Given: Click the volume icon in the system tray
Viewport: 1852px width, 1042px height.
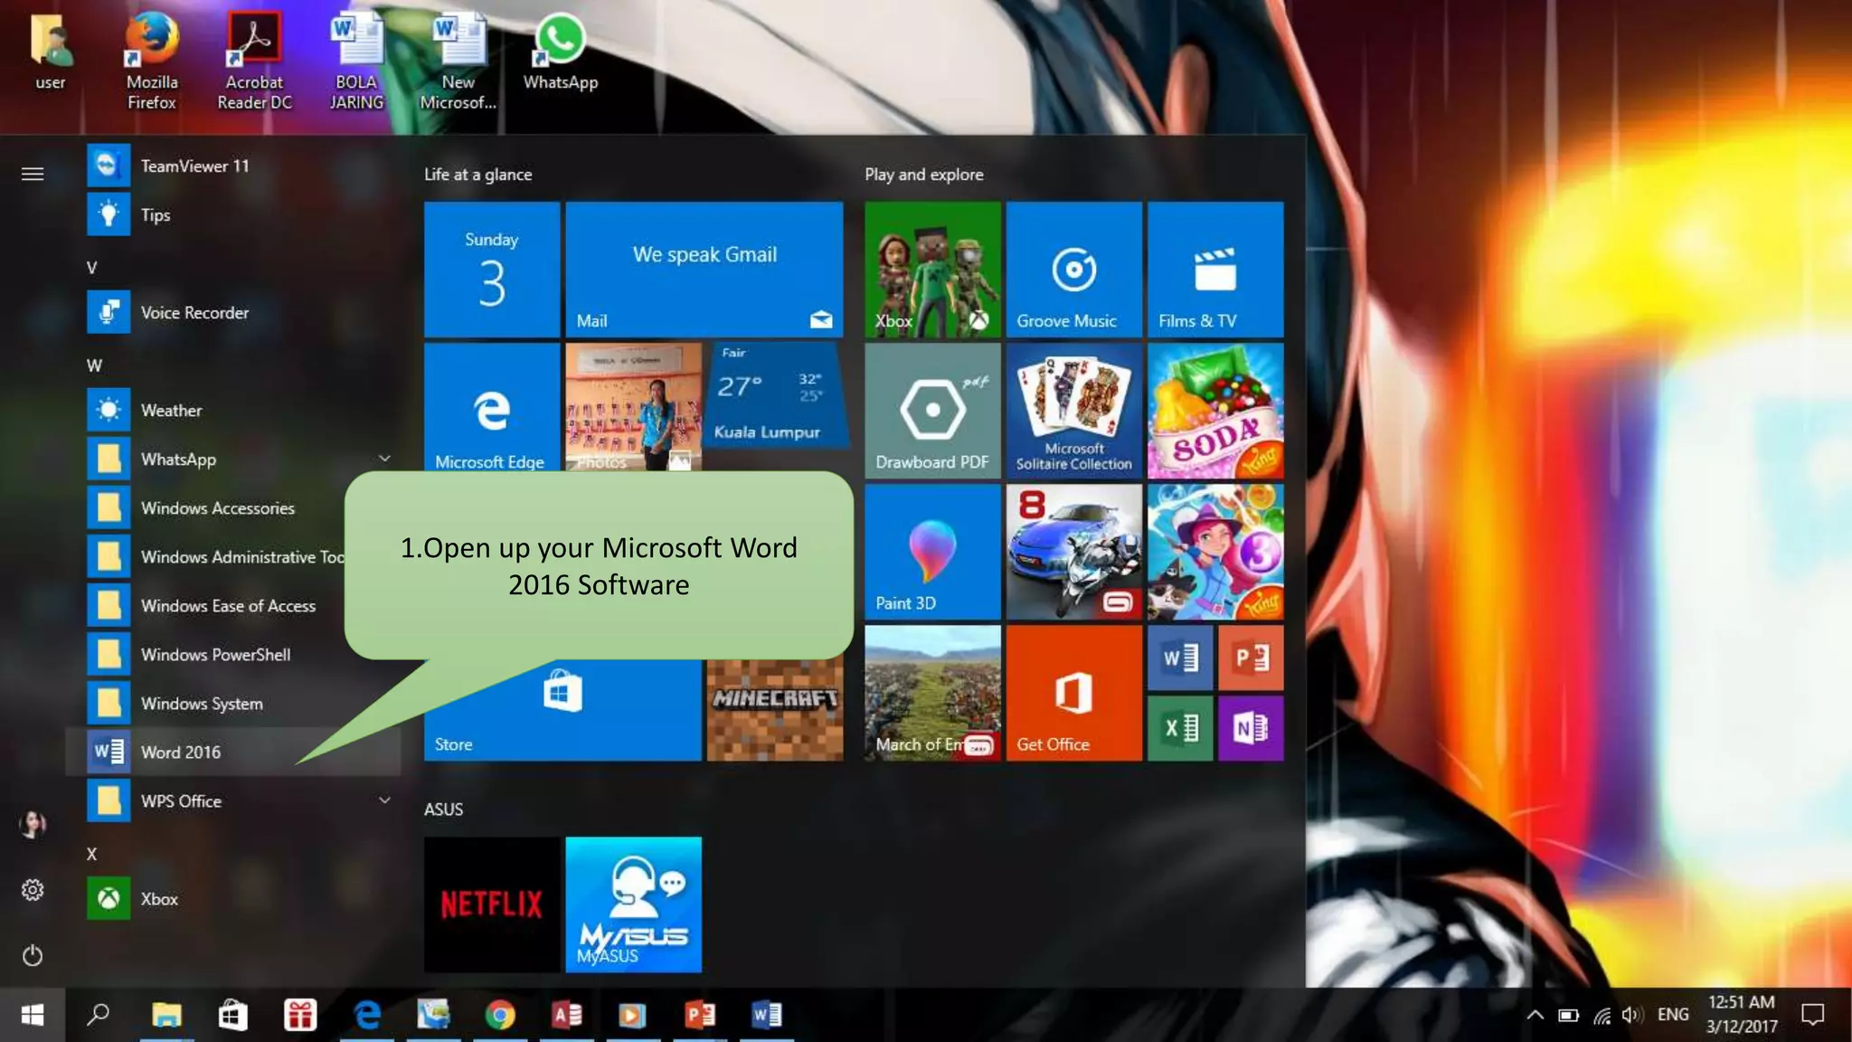Looking at the screenshot, I should pyautogui.click(x=1631, y=1015).
